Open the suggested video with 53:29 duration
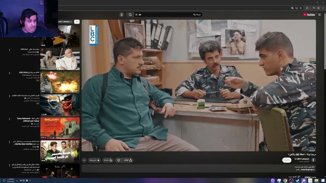This screenshot has height=183, width=326. pos(60,36)
